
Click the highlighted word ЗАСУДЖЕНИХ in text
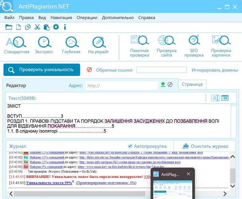[149, 121]
